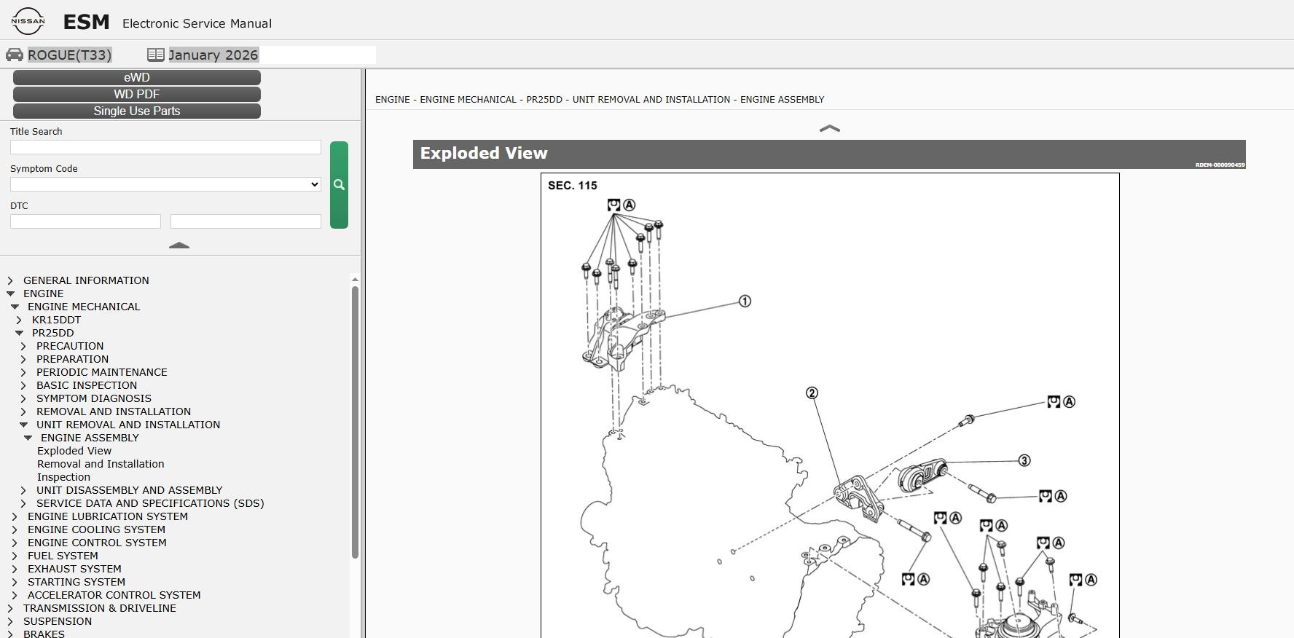Open the eWD button
The image size is (1294, 638).
tap(137, 77)
